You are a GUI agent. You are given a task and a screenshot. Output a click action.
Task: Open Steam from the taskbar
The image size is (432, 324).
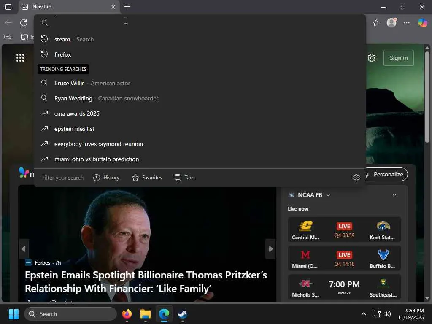pos(182,314)
